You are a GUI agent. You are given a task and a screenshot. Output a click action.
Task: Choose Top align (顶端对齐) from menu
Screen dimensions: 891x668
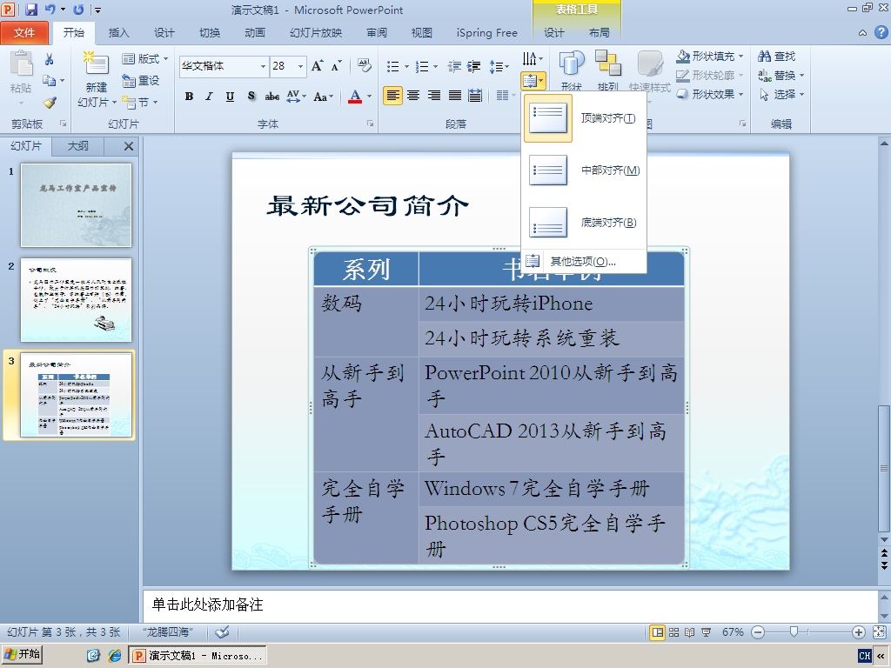tap(584, 118)
